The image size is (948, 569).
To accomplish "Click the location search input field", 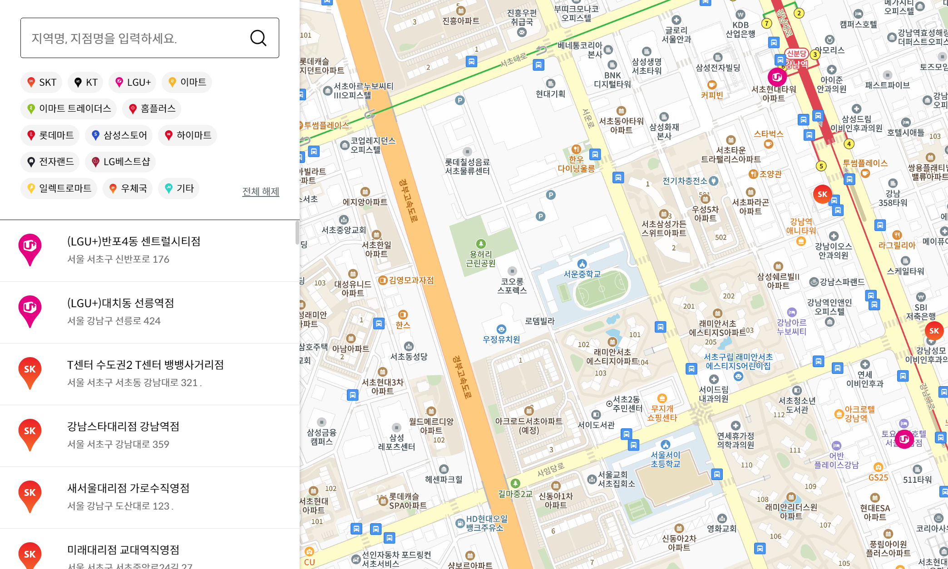I will coord(136,38).
